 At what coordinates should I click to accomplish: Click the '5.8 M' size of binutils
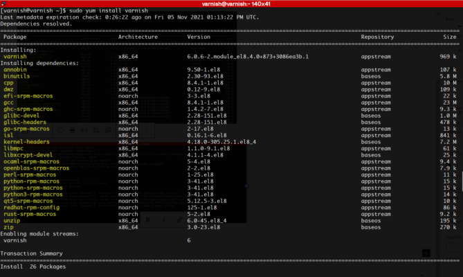[x=448, y=76]
